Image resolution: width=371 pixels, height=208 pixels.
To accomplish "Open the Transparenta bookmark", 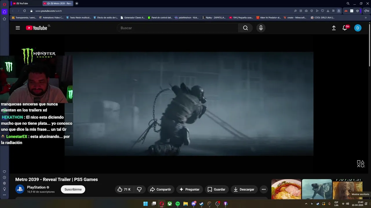I will (x=24, y=18).
